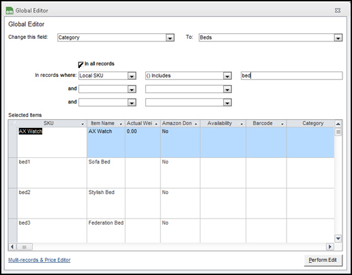Click the Item Name column filter arrow
The image size is (352, 275).
[x=121, y=124]
